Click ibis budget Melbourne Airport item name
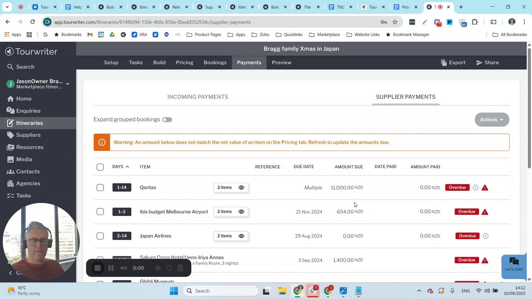The height and width of the screenshot is (299, 532). (174, 212)
